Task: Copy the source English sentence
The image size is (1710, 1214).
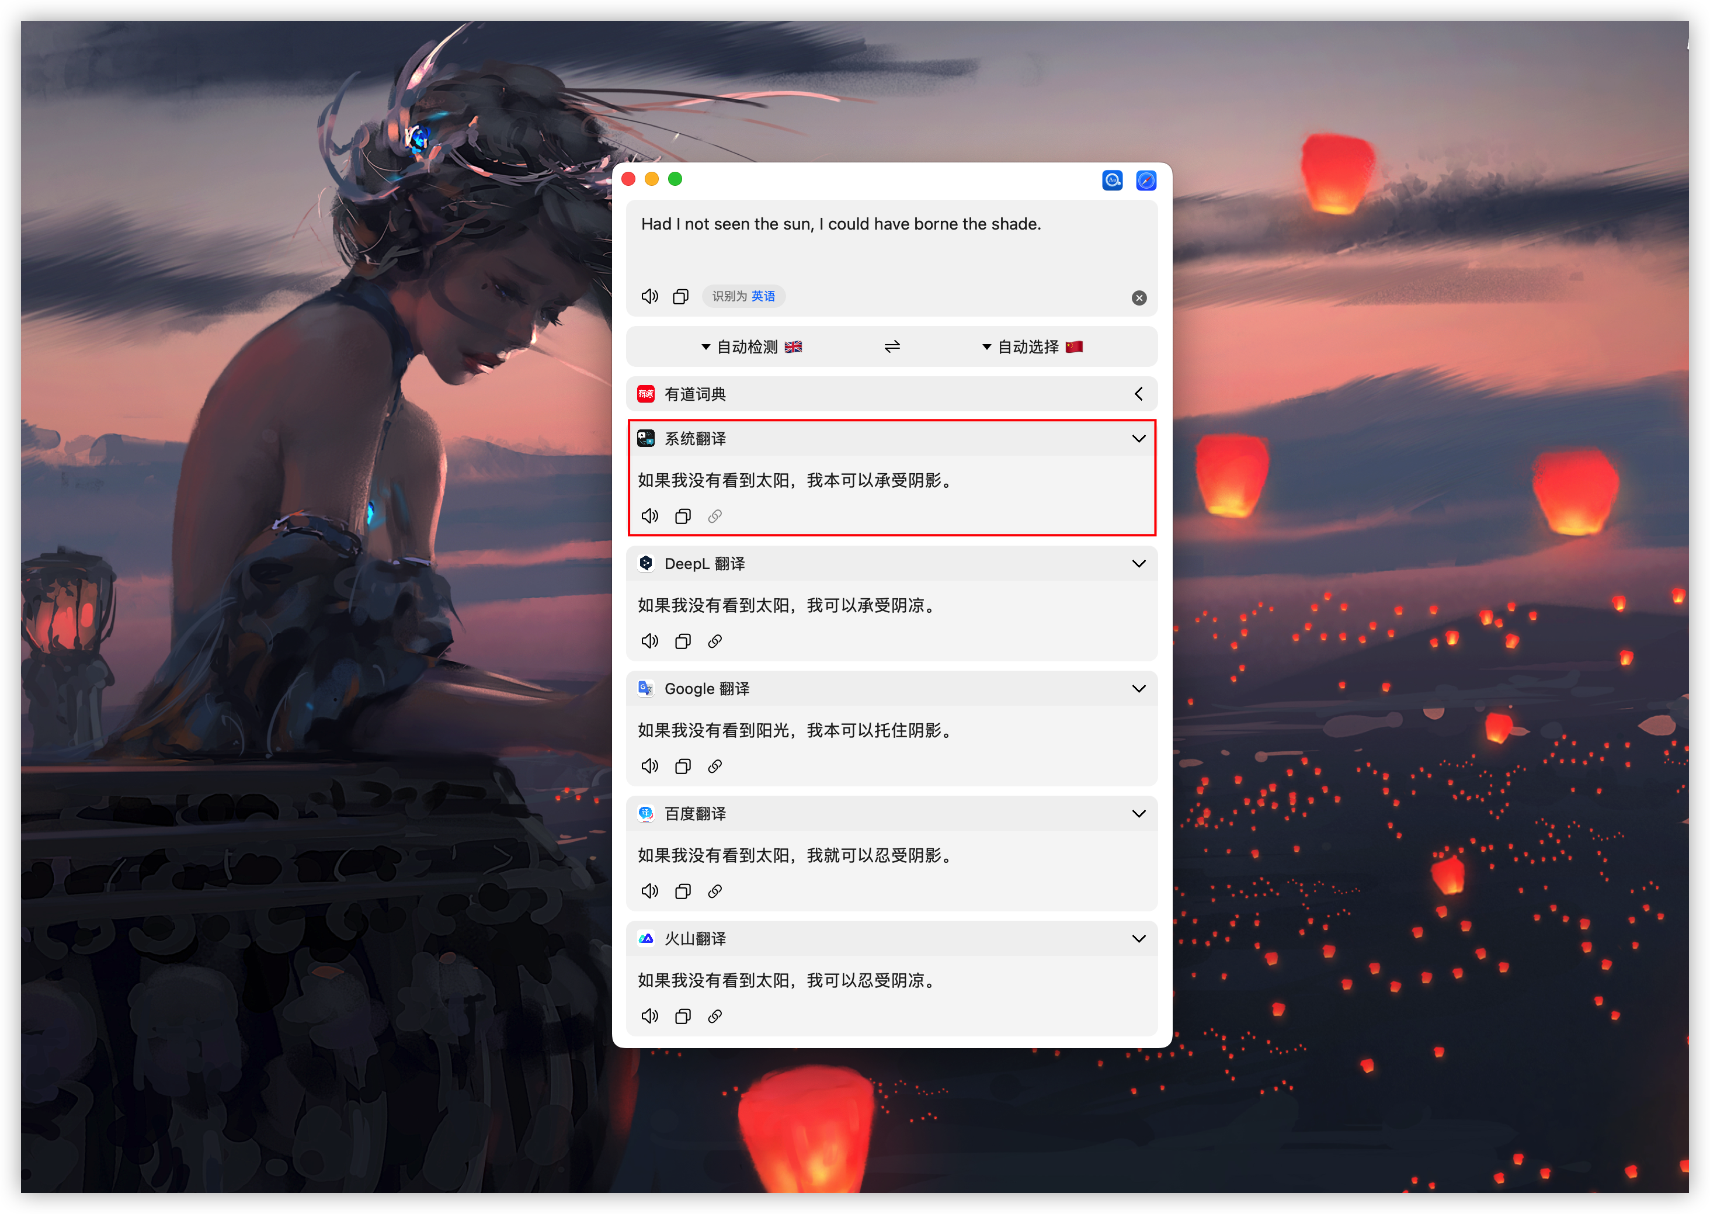Action: [x=680, y=297]
